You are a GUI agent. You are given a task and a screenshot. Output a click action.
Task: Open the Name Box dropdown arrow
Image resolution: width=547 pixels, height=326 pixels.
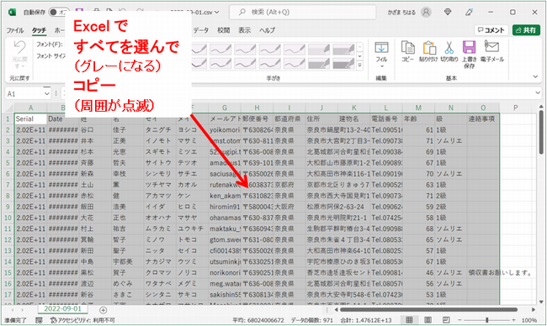tap(47, 94)
